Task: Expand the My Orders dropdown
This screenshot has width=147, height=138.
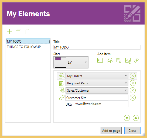Action: pyautogui.click(x=97, y=76)
